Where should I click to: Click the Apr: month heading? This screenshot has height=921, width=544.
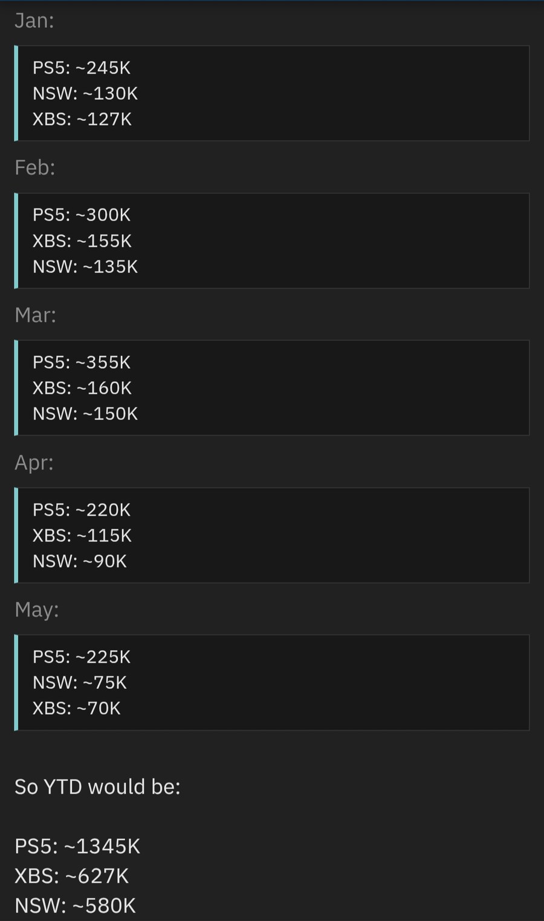34,462
